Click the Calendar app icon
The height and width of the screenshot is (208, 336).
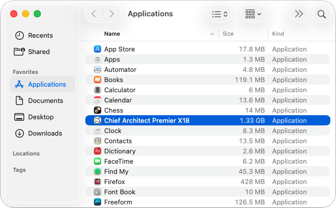98,100
